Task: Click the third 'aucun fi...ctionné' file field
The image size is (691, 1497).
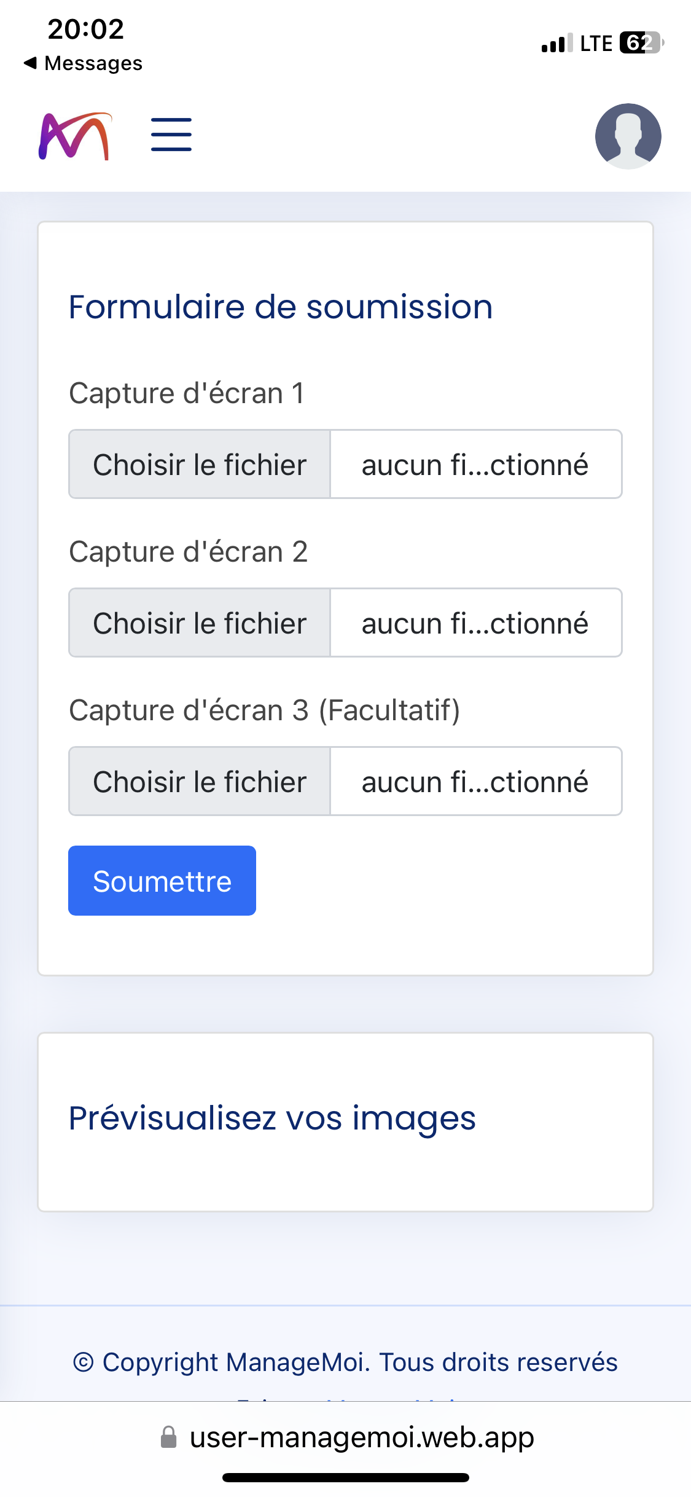Action: tap(475, 782)
